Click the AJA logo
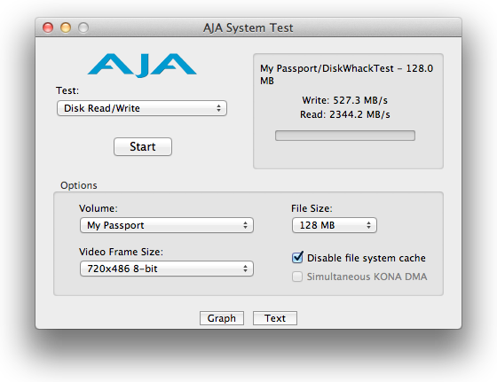Screen dimensions: 497x382 pyautogui.click(x=142, y=66)
